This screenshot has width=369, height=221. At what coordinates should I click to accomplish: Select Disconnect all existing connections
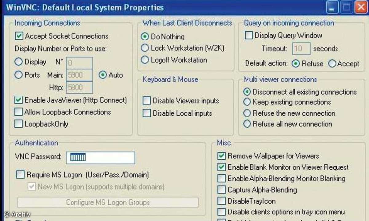(247, 92)
